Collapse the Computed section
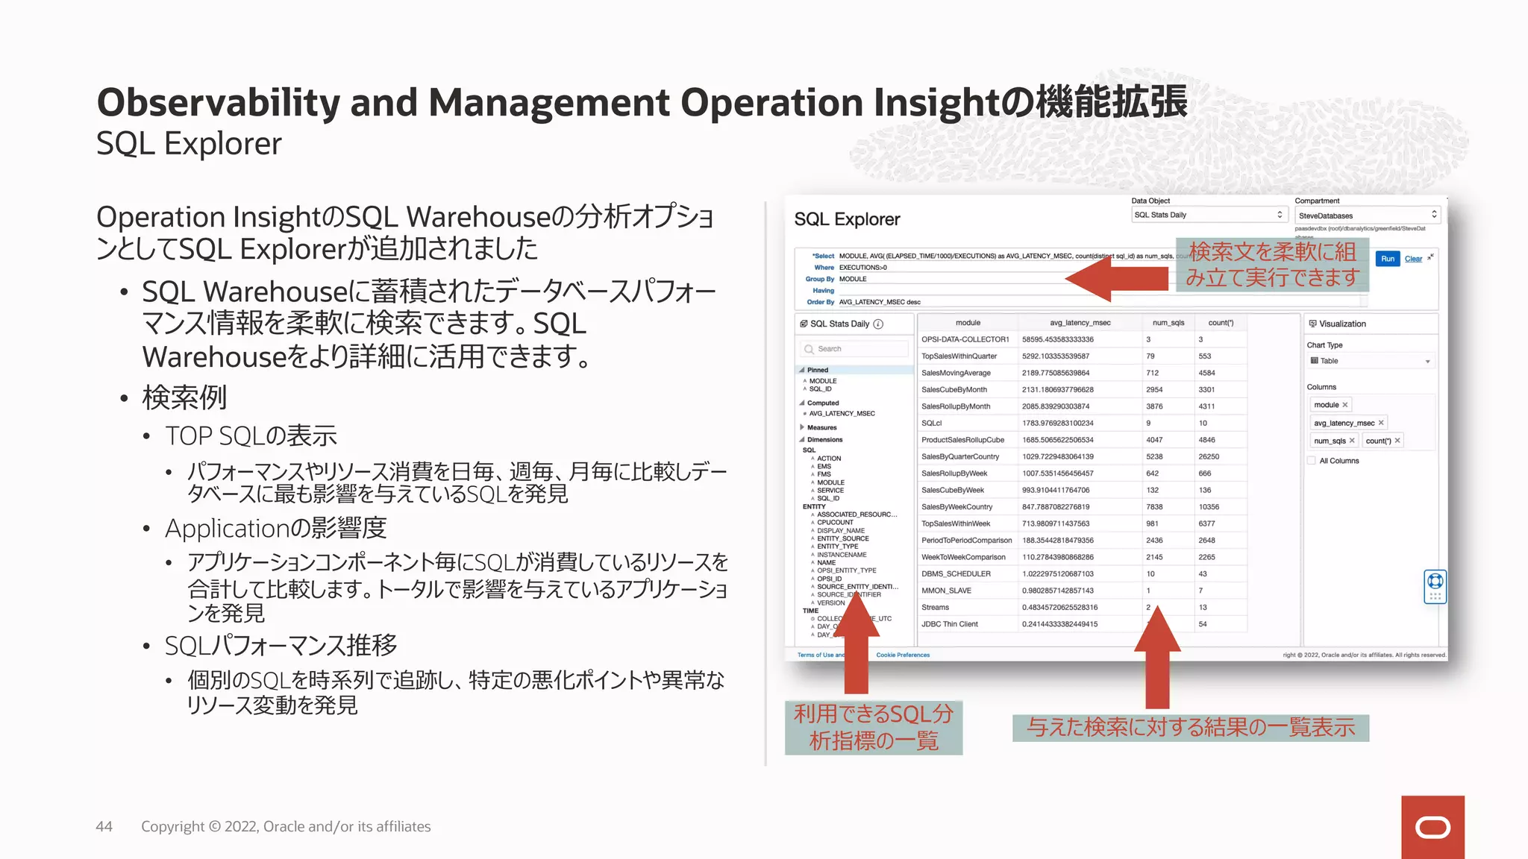 coord(802,403)
